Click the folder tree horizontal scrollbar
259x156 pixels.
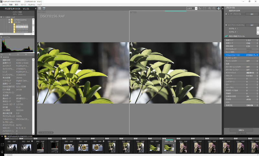pos(16,34)
